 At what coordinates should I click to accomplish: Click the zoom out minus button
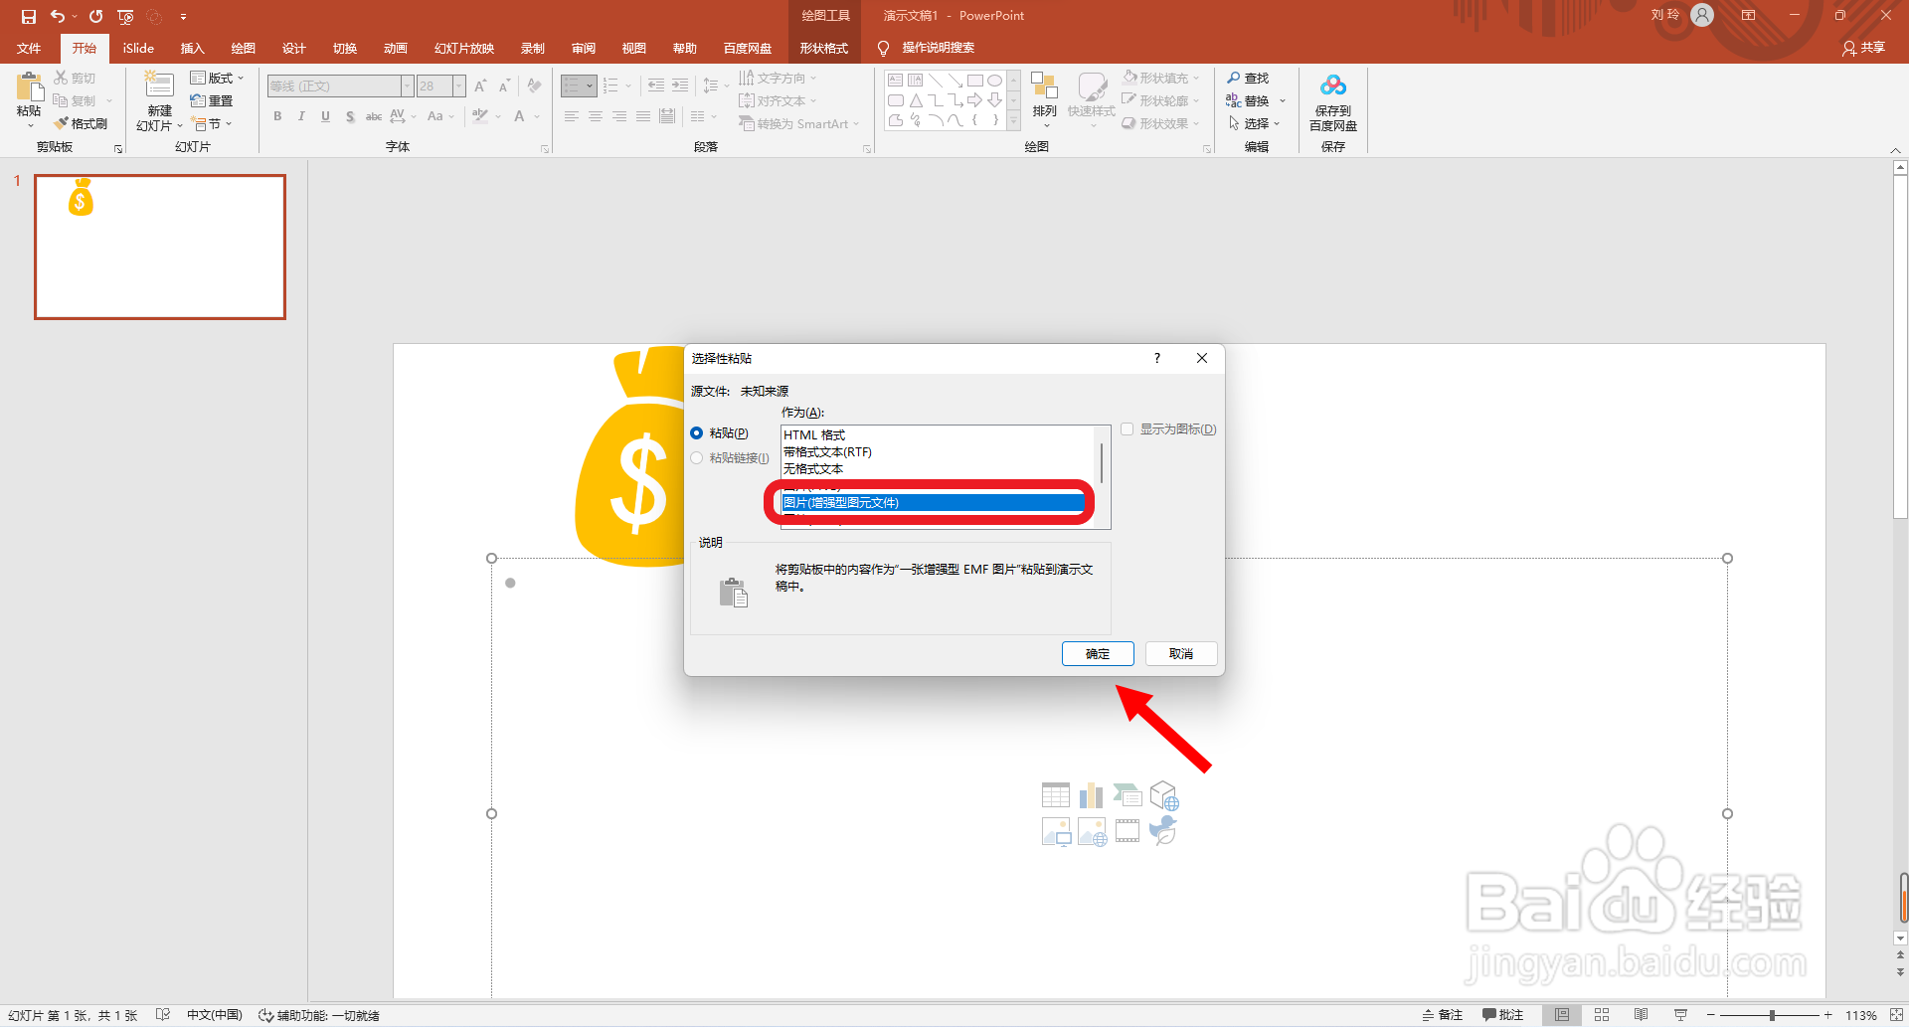(x=1711, y=1015)
